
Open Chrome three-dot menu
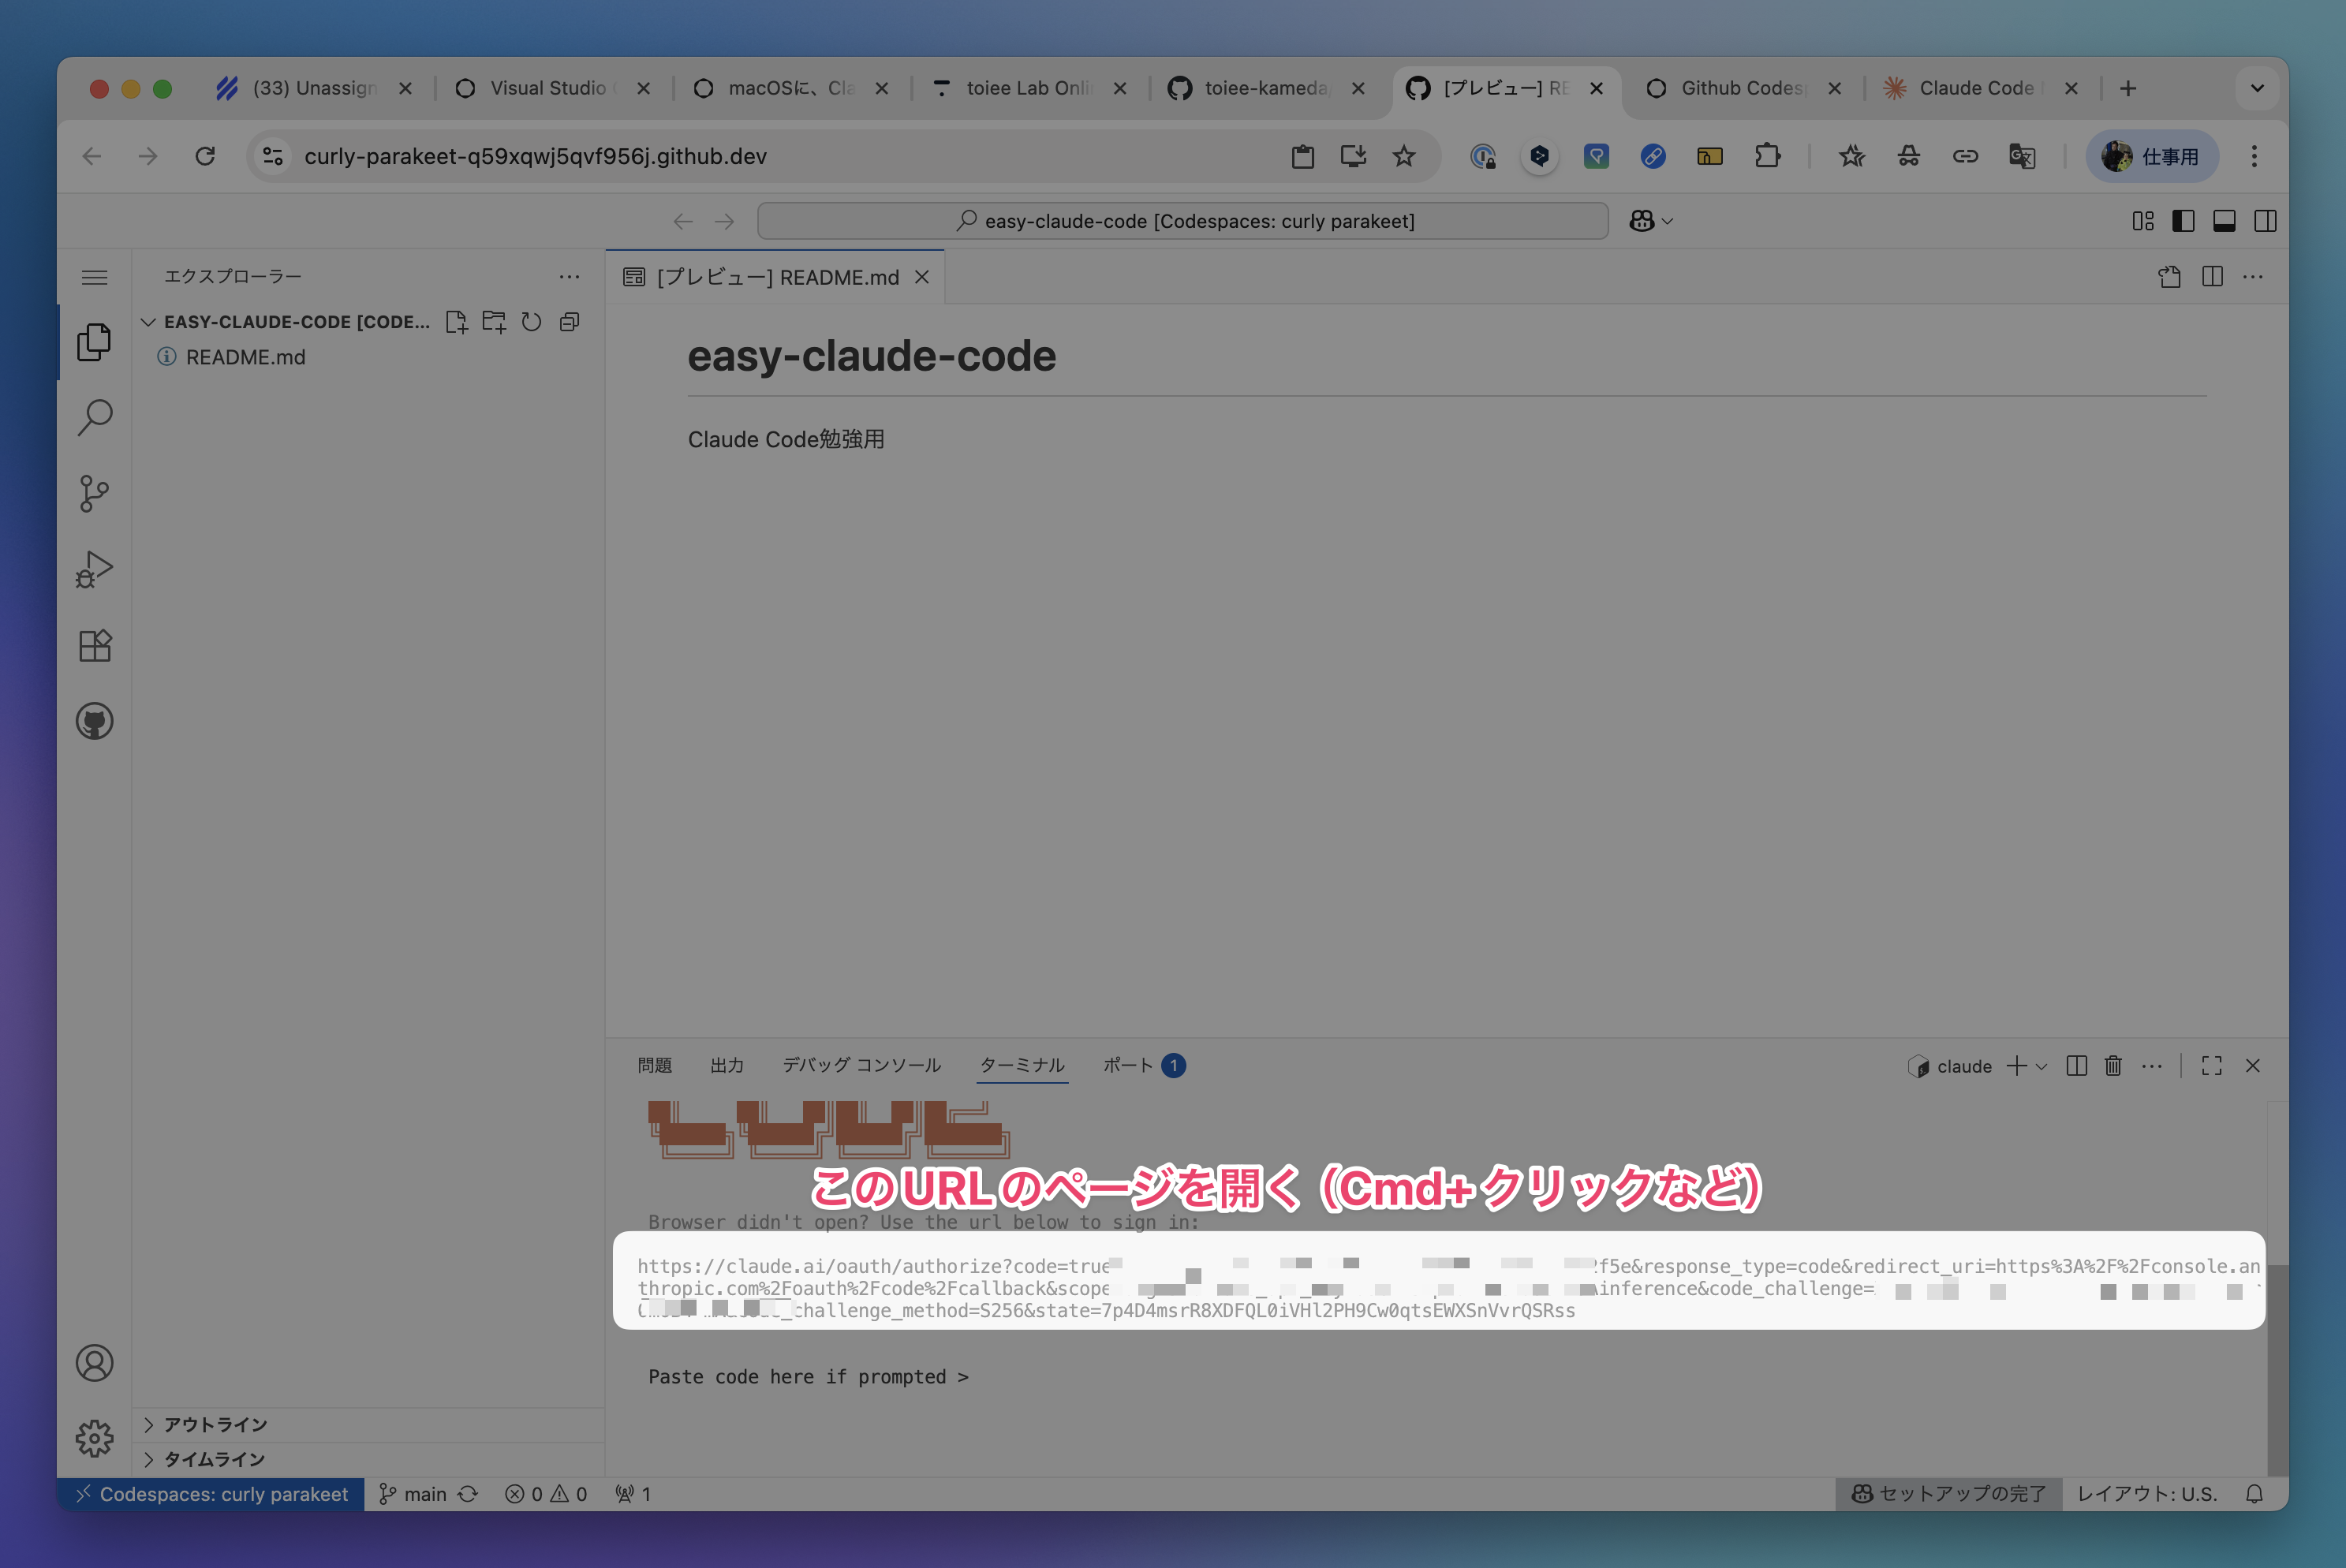tap(2254, 156)
